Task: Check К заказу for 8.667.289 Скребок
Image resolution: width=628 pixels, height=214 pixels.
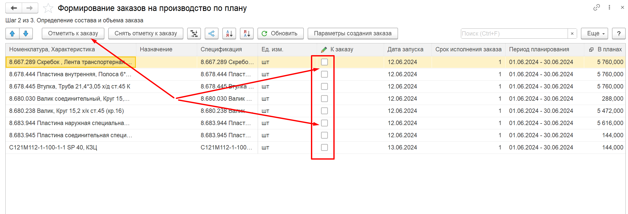Action: (324, 62)
